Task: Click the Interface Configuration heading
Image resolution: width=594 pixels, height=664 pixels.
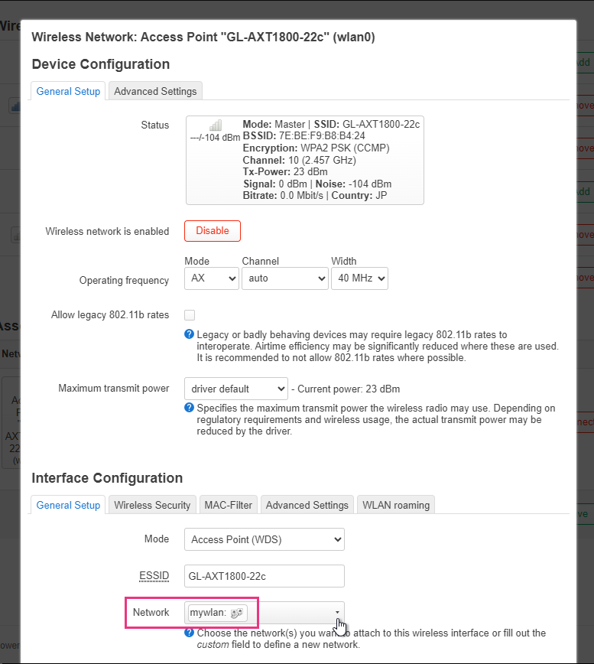Action: 107,478
